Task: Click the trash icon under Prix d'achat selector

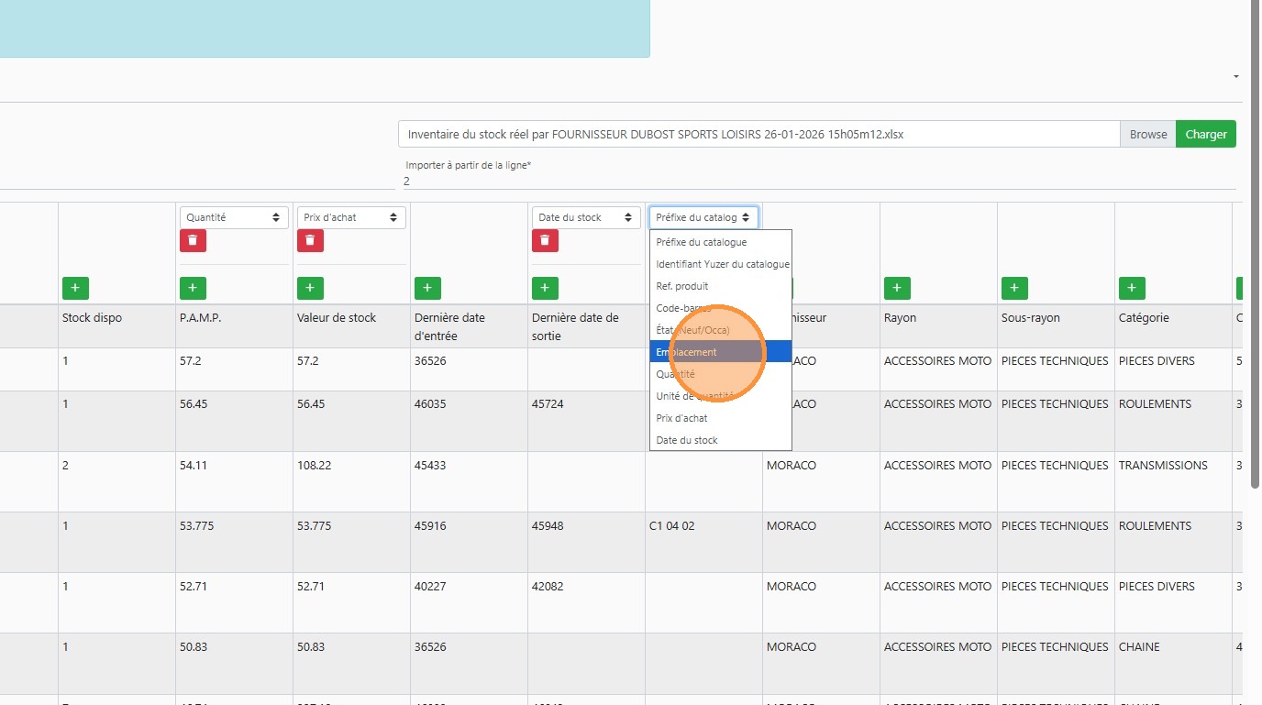Action: pyautogui.click(x=310, y=240)
